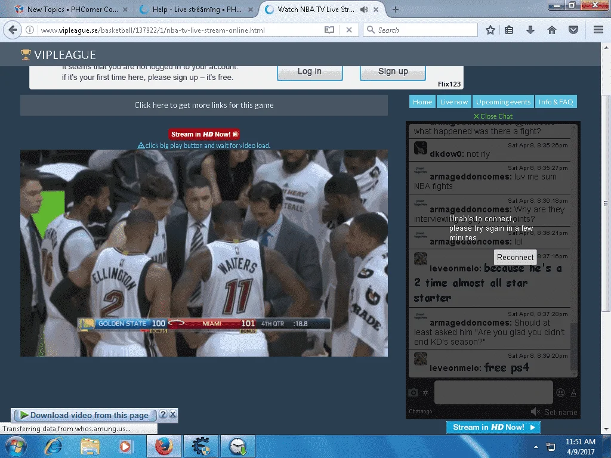The height and width of the screenshot is (458, 611).
Task: Close the chat via Close Chat link
Action: point(493,116)
